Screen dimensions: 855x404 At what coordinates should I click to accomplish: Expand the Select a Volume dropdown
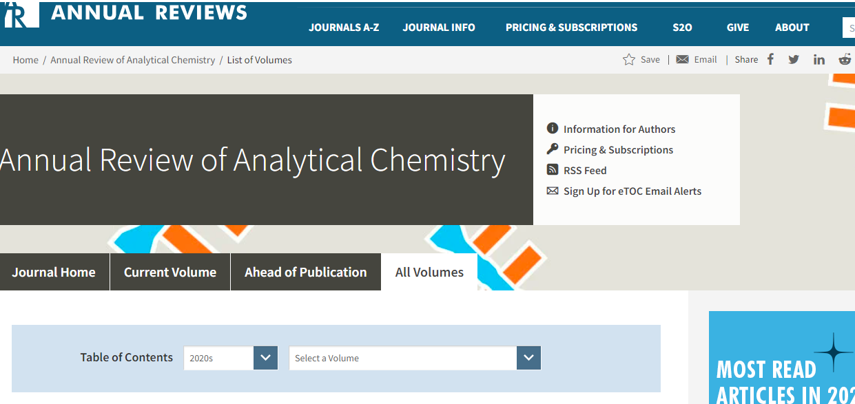coord(528,358)
